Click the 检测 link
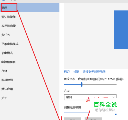The width and height of the screenshot is (128, 120). 76,72
